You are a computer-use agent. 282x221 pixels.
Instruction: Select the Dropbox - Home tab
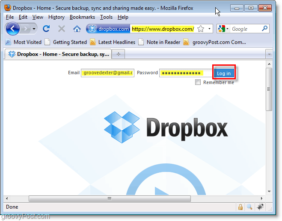click(58, 54)
